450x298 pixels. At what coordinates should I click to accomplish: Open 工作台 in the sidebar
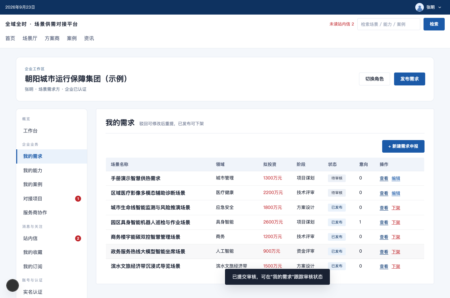(52, 131)
